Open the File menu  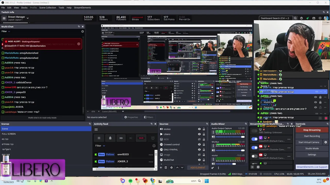3,7
